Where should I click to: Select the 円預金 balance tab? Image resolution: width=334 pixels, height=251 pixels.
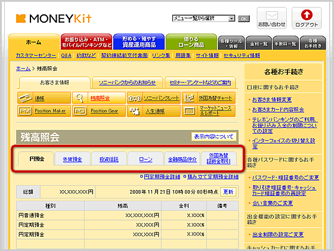pos(37,159)
